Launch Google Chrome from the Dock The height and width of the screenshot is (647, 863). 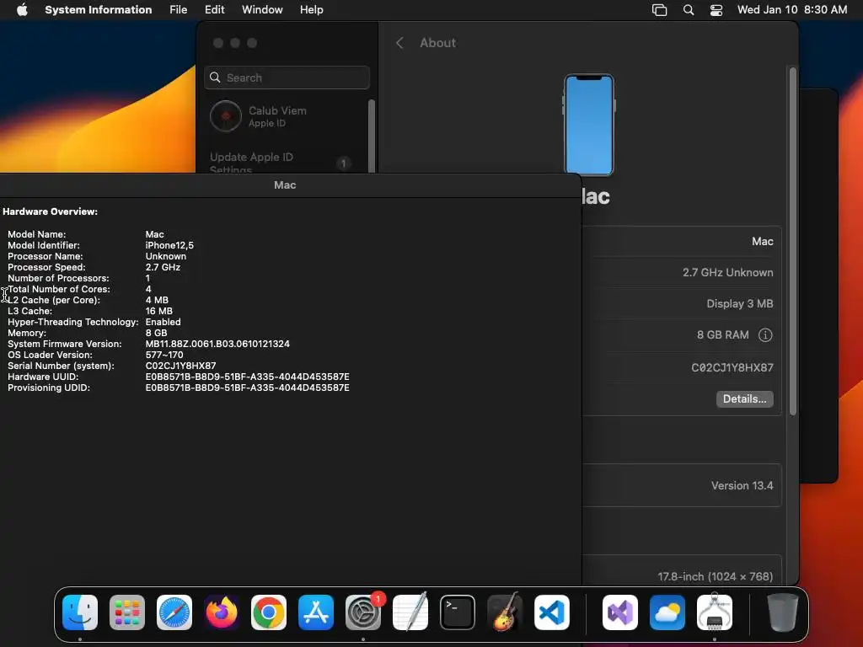tap(269, 612)
